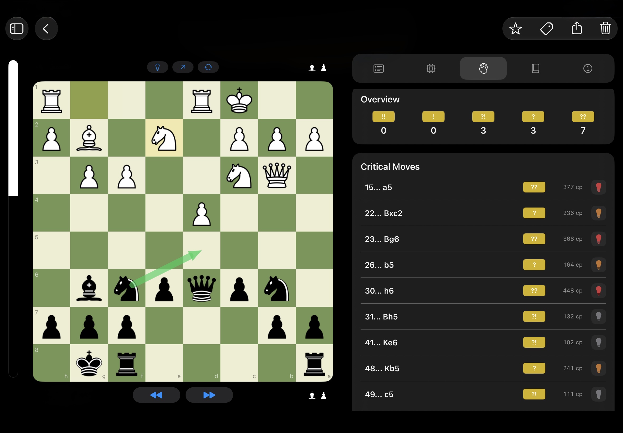This screenshot has width=623, height=433.
Task: Select critical move 48... Kb5
Action: (x=483, y=368)
